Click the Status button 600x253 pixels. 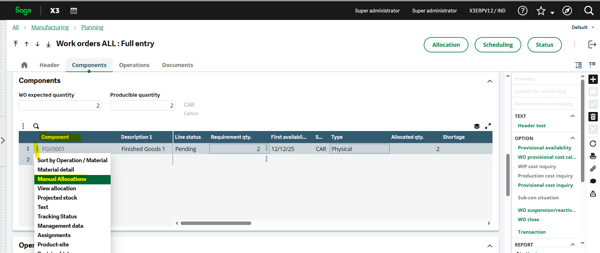tap(544, 45)
